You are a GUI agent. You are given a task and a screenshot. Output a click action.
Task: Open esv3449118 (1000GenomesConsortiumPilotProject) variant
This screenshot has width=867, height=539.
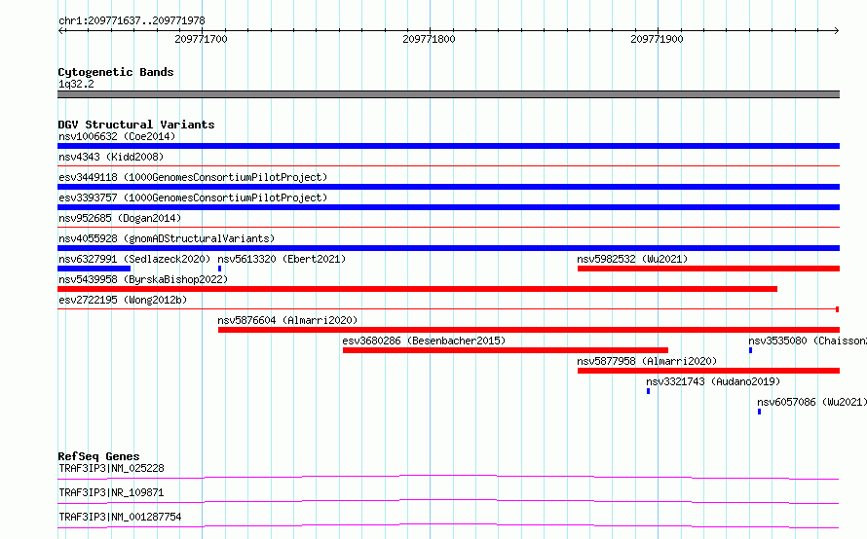coord(448,187)
